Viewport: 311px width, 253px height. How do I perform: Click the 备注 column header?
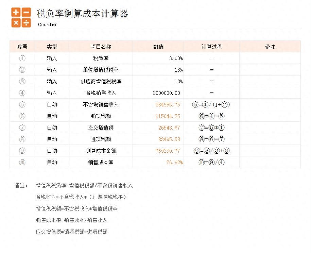[270, 47]
